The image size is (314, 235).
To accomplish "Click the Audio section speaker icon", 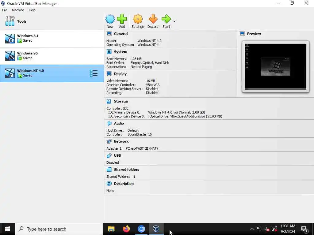I will tap(109, 123).
